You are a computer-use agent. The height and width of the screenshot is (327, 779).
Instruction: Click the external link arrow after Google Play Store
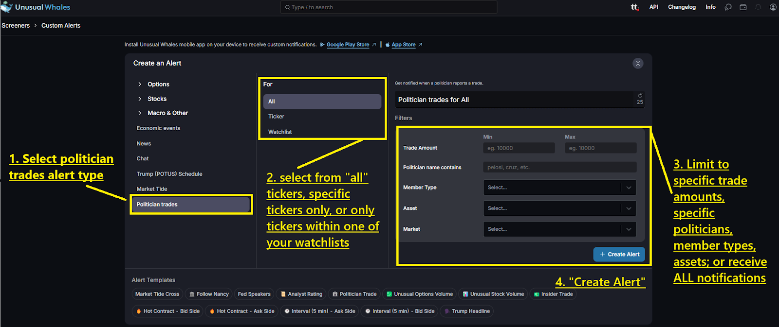click(374, 45)
